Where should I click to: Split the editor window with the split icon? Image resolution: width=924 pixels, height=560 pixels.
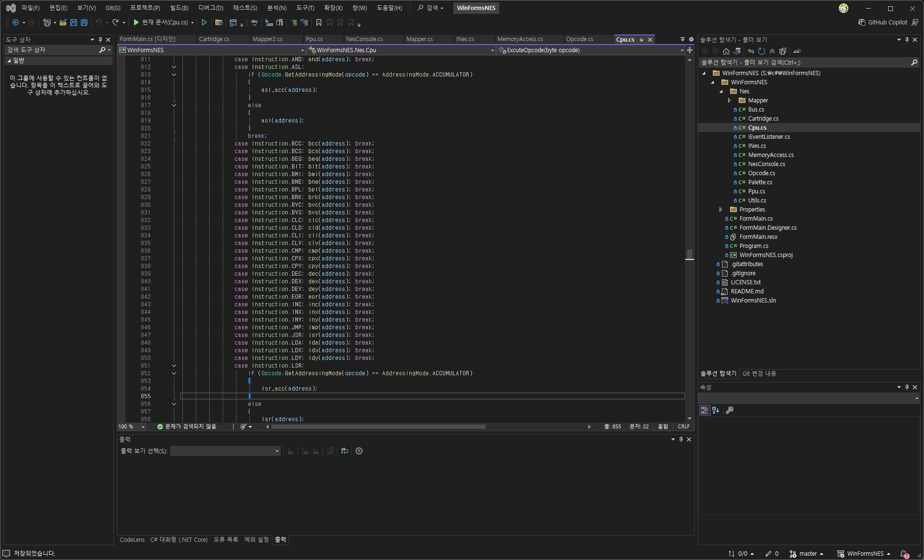[x=689, y=50]
